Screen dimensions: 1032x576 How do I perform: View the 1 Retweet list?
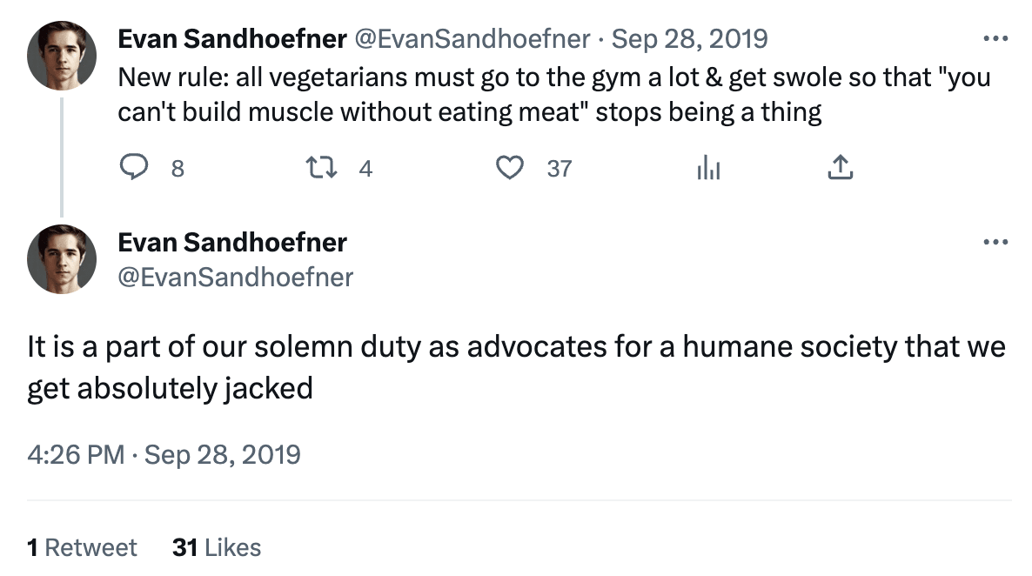[x=83, y=547]
